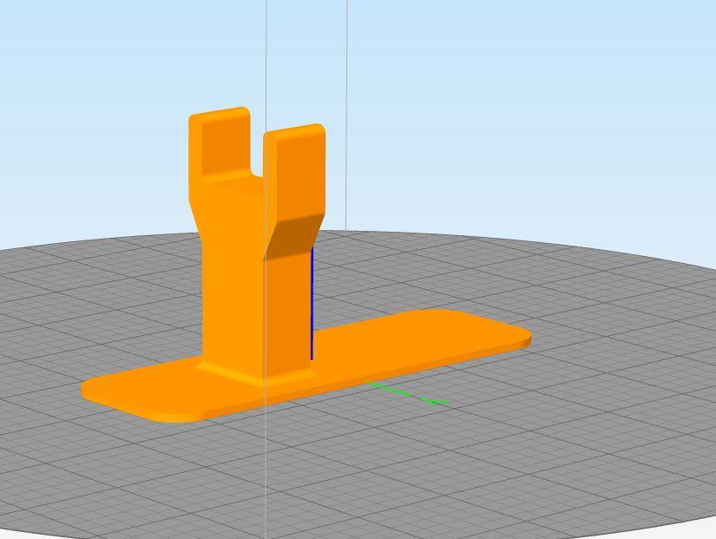716x539 pixels.
Task: Click the tail end of the green arrow
Action: pos(369,384)
